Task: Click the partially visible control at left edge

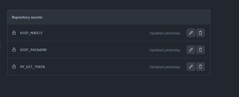Action: [x=1, y=45]
